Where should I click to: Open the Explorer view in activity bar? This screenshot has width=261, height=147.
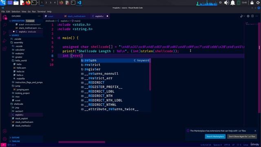coord(4,17)
